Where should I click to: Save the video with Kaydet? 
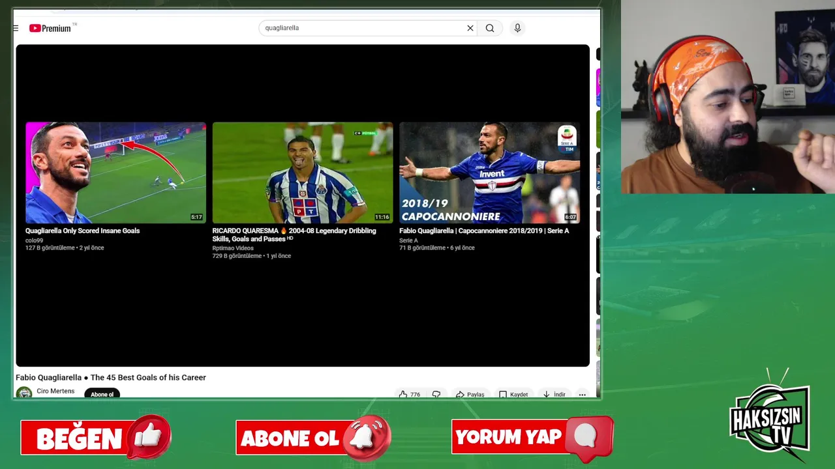(x=513, y=394)
